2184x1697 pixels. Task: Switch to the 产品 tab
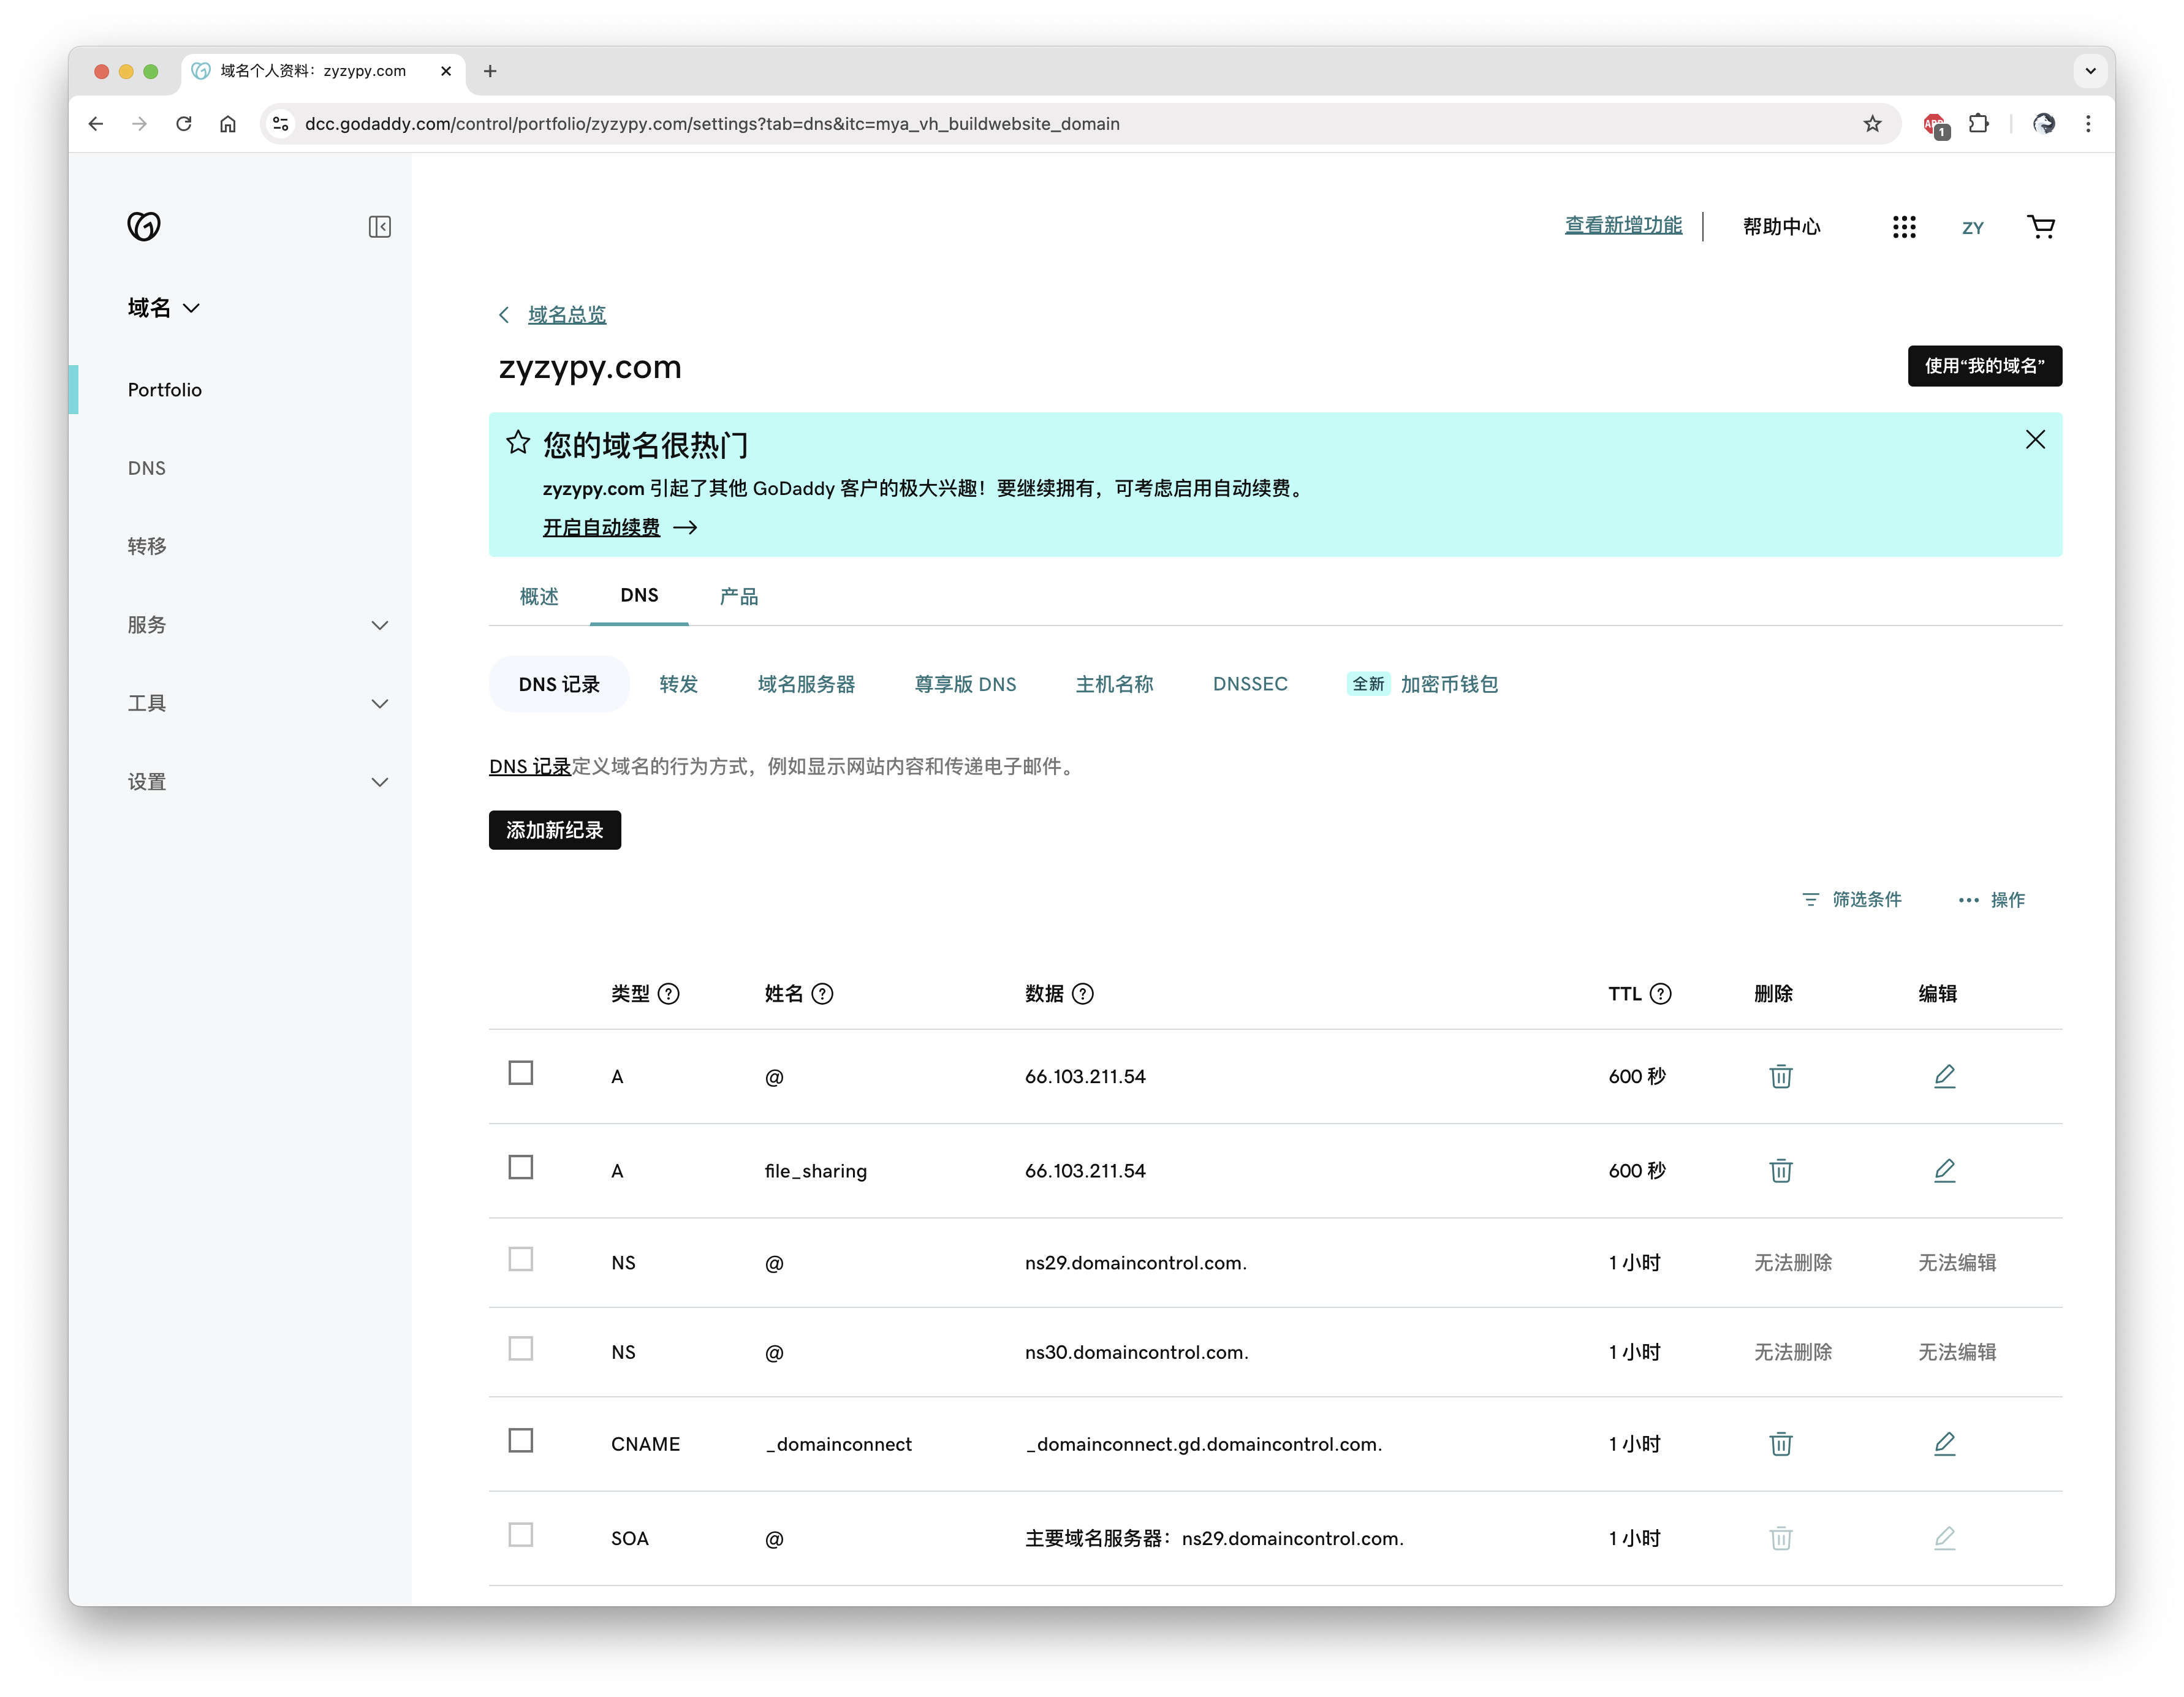[739, 596]
